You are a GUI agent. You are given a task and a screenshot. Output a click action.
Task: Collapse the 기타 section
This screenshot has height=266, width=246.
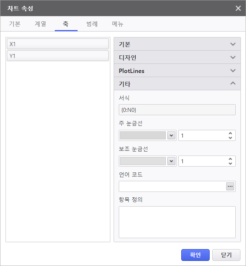click(x=177, y=84)
